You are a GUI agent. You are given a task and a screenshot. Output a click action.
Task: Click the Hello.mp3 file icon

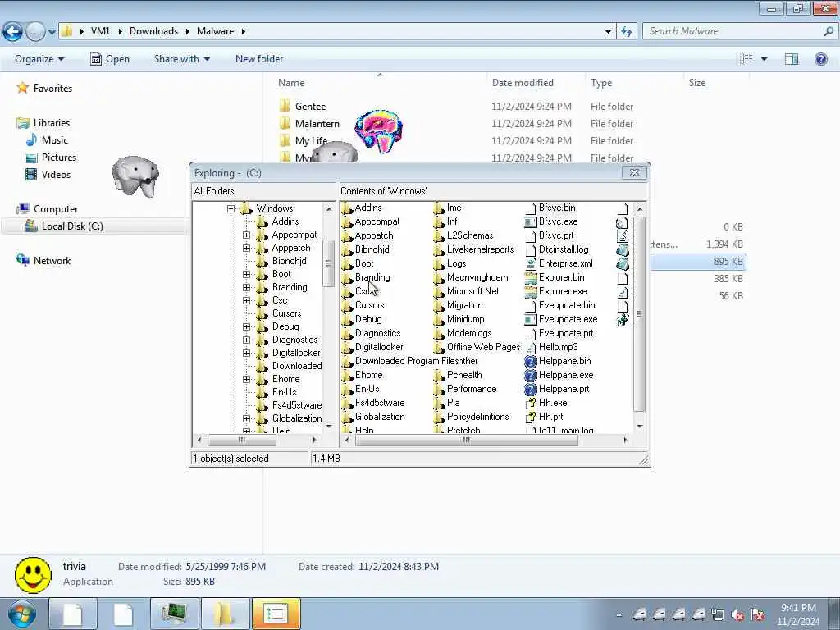coord(531,347)
